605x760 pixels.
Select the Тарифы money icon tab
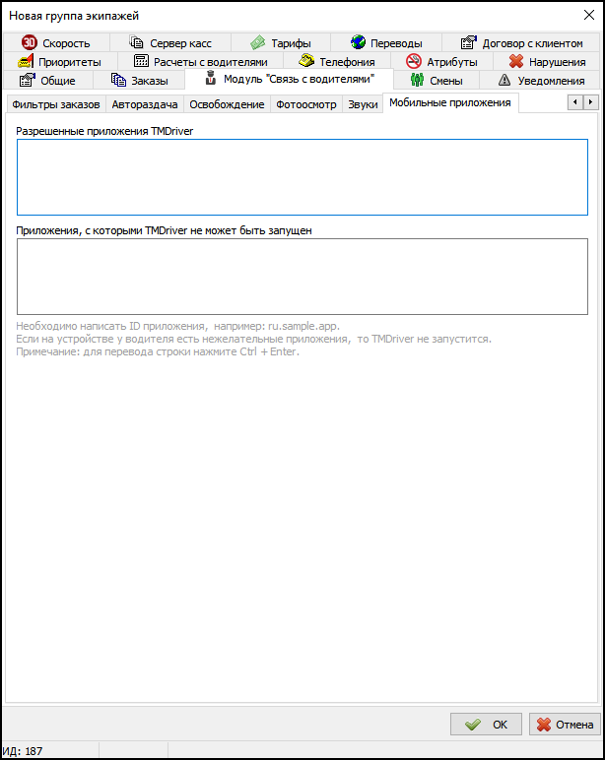[x=257, y=42]
